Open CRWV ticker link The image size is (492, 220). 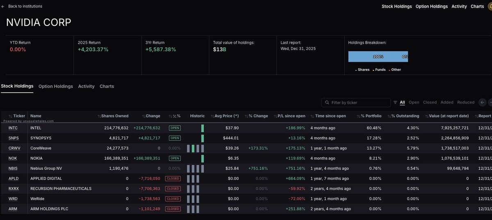(x=14, y=148)
